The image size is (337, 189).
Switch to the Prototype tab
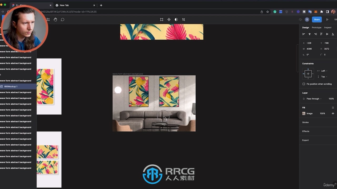tap(316, 28)
